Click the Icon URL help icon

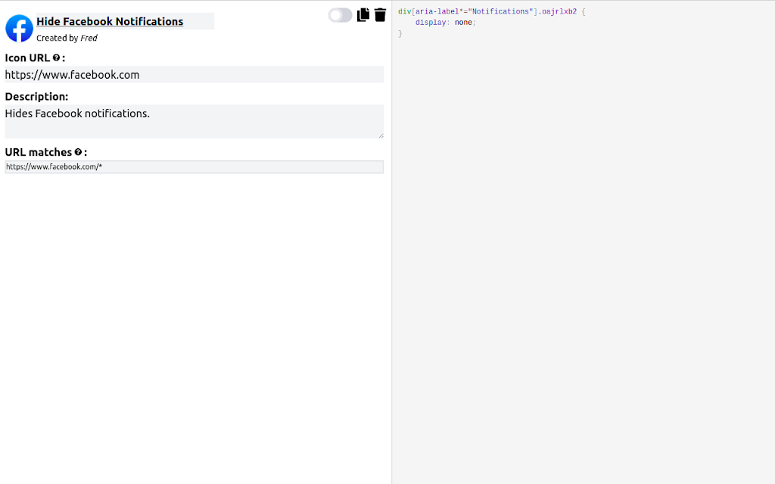pos(56,57)
